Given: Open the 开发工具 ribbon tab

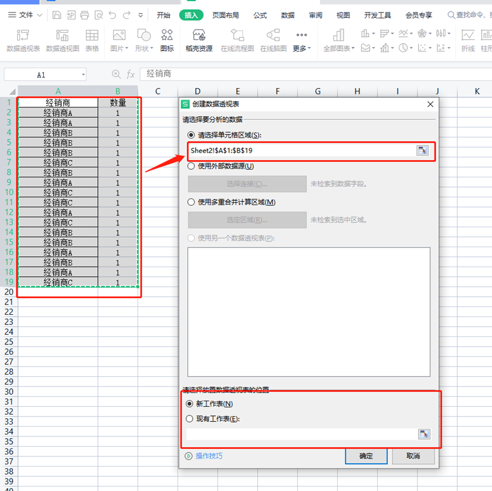Looking at the screenshot, I should [x=378, y=15].
